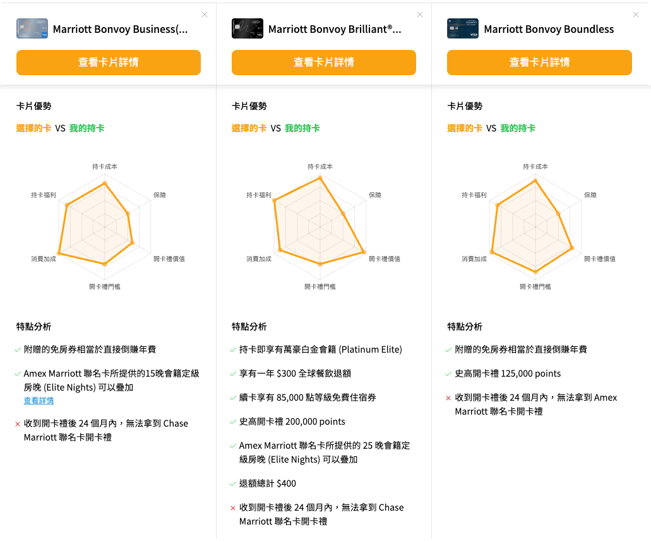Click 我的持卡 legend in Business column

pos(87,128)
